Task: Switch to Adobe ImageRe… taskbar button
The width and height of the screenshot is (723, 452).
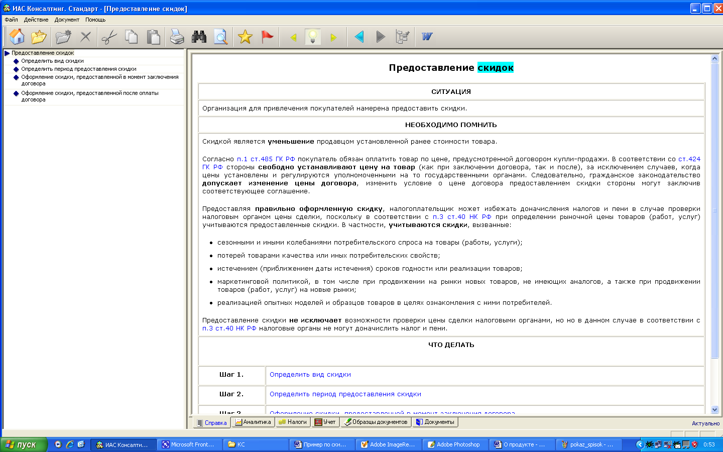Action: [x=389, y=444]
